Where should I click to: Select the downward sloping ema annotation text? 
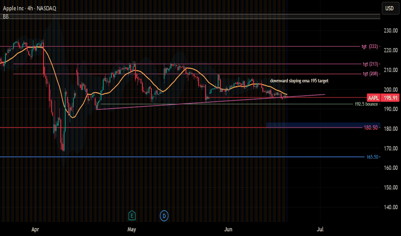299,81
